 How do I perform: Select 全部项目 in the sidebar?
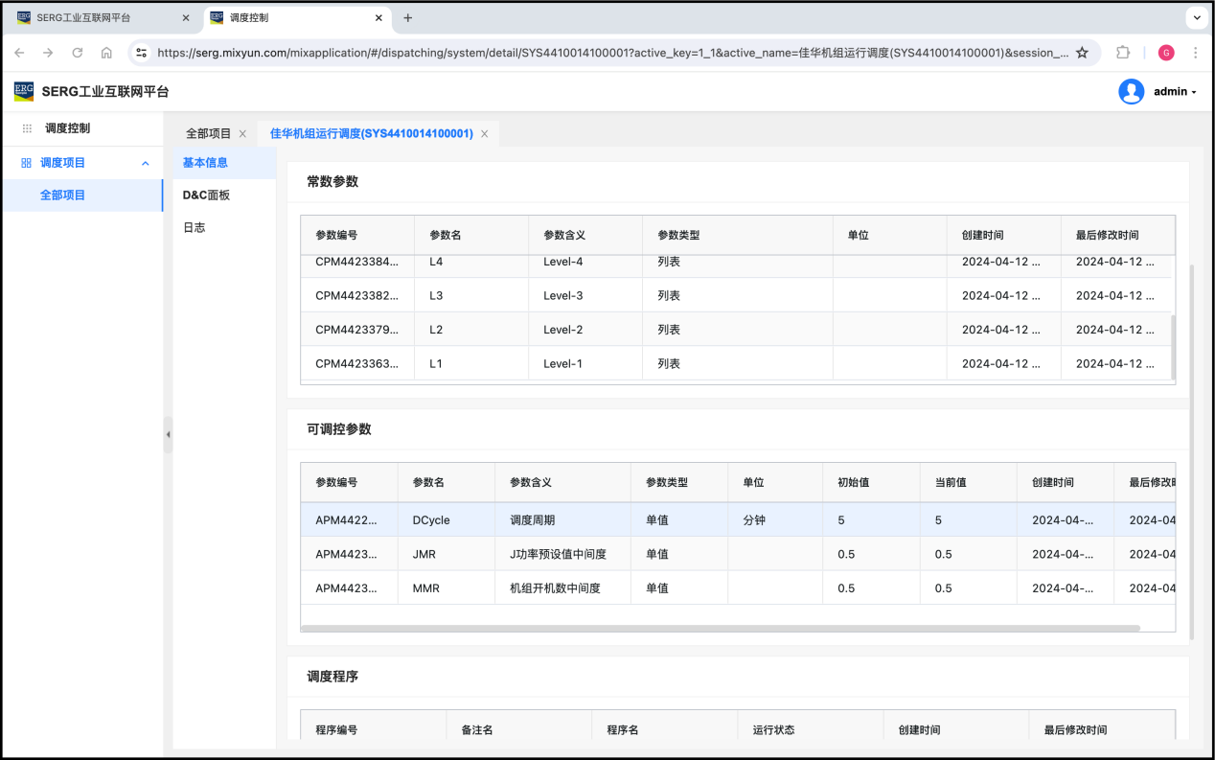(x=63, y=195)
